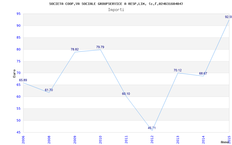This screenshot has height=145, width=232.
Task: Select the 79.79 value label
Action: pos(100,47)
